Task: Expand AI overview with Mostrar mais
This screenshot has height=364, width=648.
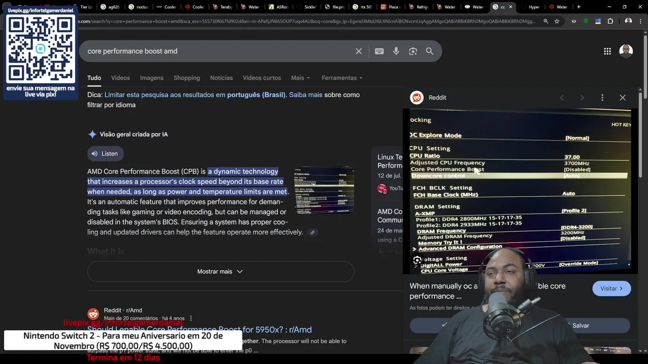Action: (220, 271)
